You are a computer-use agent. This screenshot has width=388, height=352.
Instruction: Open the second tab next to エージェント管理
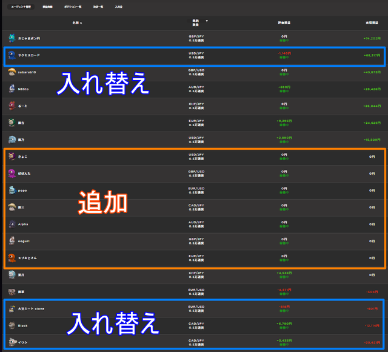coord(47,7)
